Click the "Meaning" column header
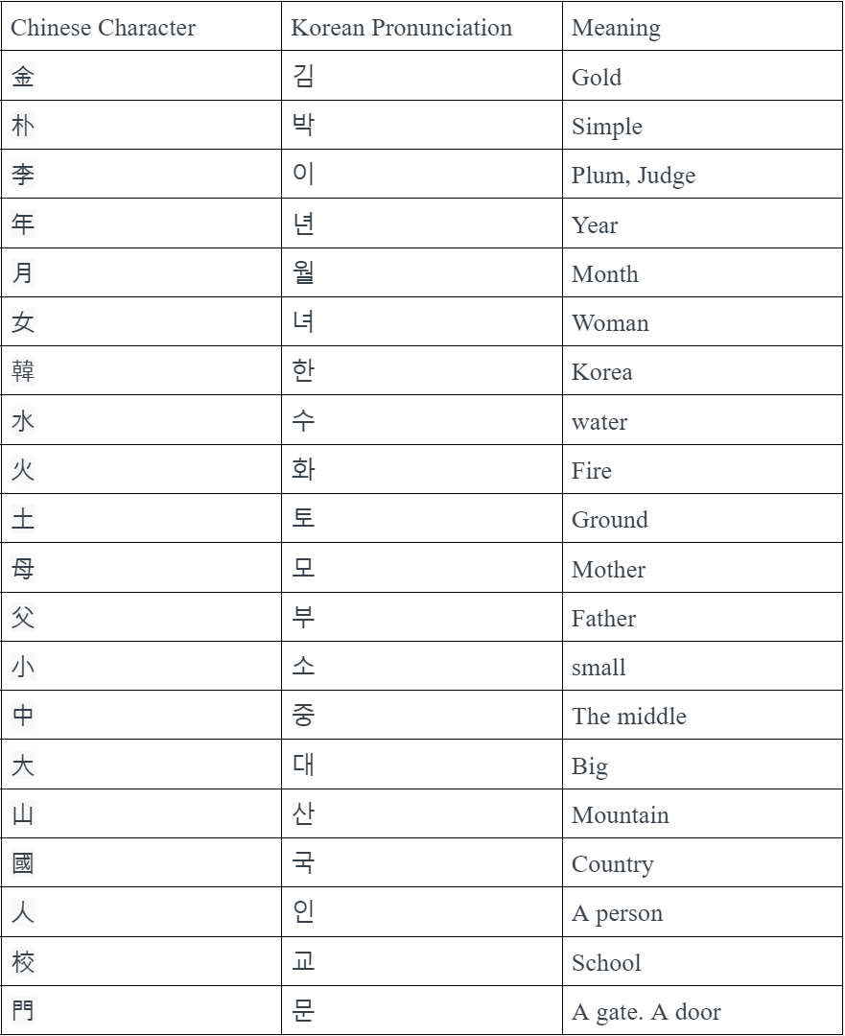This screenshot has height=1036, width=845. pos(616,28)
